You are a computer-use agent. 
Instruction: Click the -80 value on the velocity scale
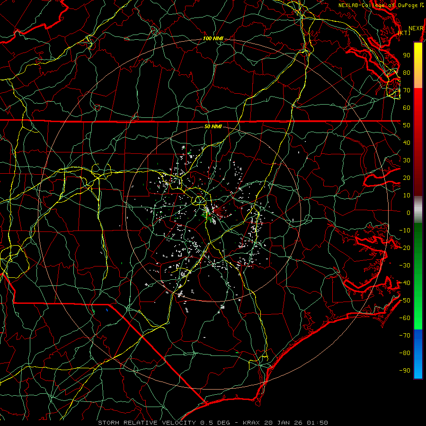pos(405,353)
